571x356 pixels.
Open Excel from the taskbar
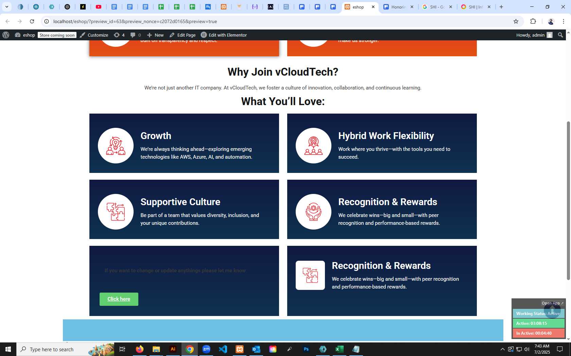click(340, 349)
